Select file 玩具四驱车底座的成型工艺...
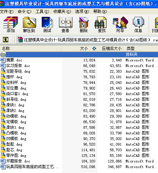Screen dimensions: 158x173 point(32,167)
